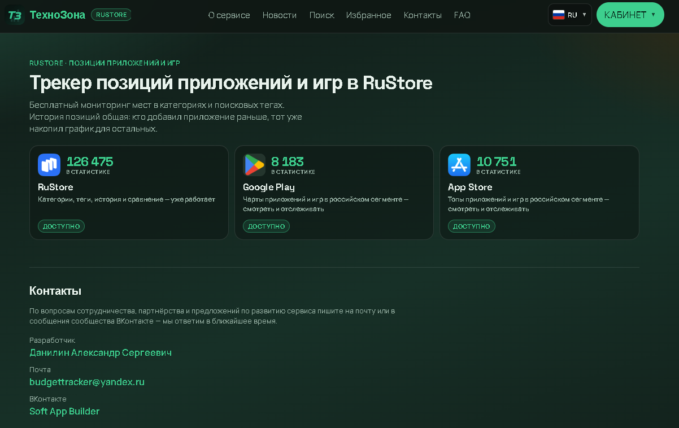Open the Soft App Builder VK link

pos(64,412)
